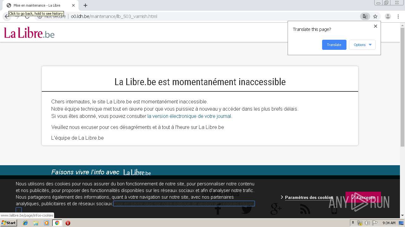This screenshot has width=405, height=227.
Task: Open the translate Options dropdown
Action: coord(362,45)
